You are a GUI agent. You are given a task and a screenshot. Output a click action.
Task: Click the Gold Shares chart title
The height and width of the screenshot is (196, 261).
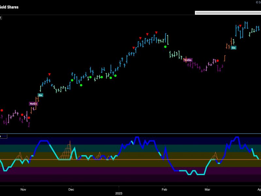pyautogui.click(x=9, y=7)
